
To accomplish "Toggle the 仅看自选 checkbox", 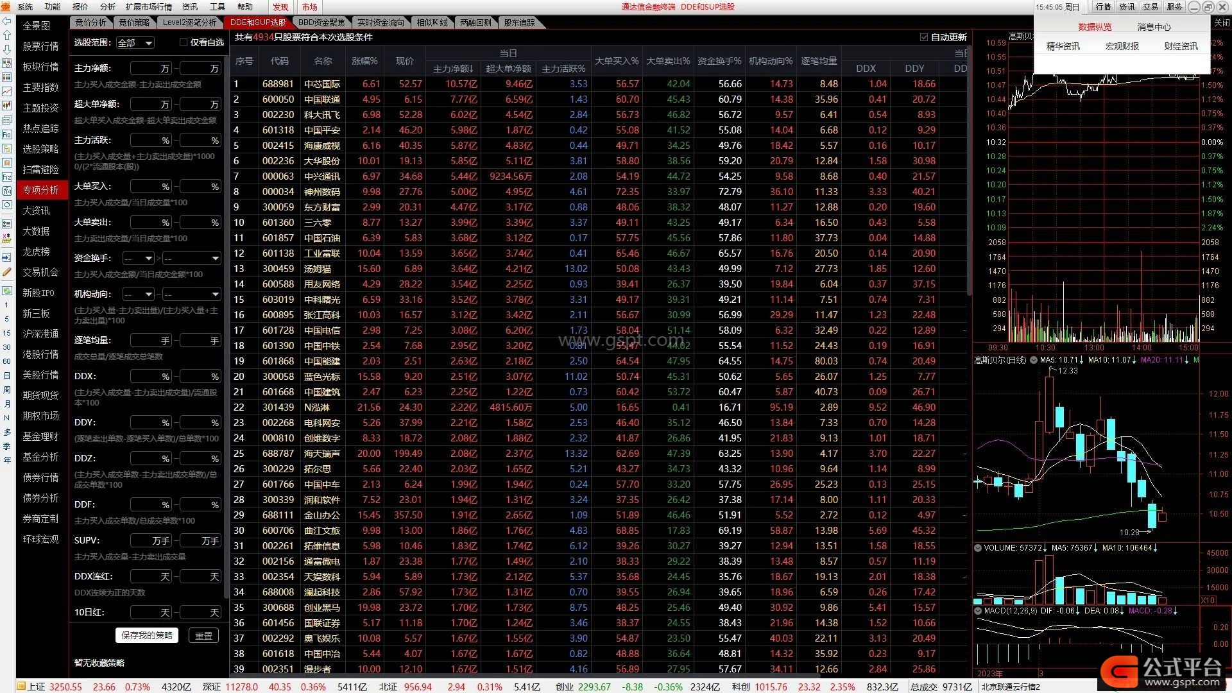I will pyautogui.click(x=184, y=42).
